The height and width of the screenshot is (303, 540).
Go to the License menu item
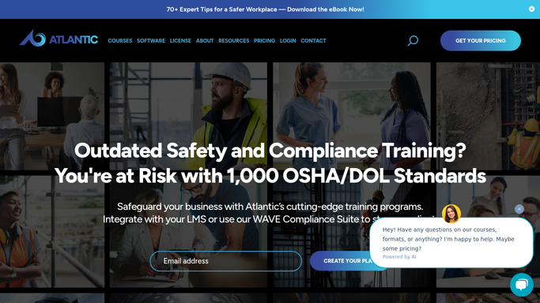[x=180, y=40]
